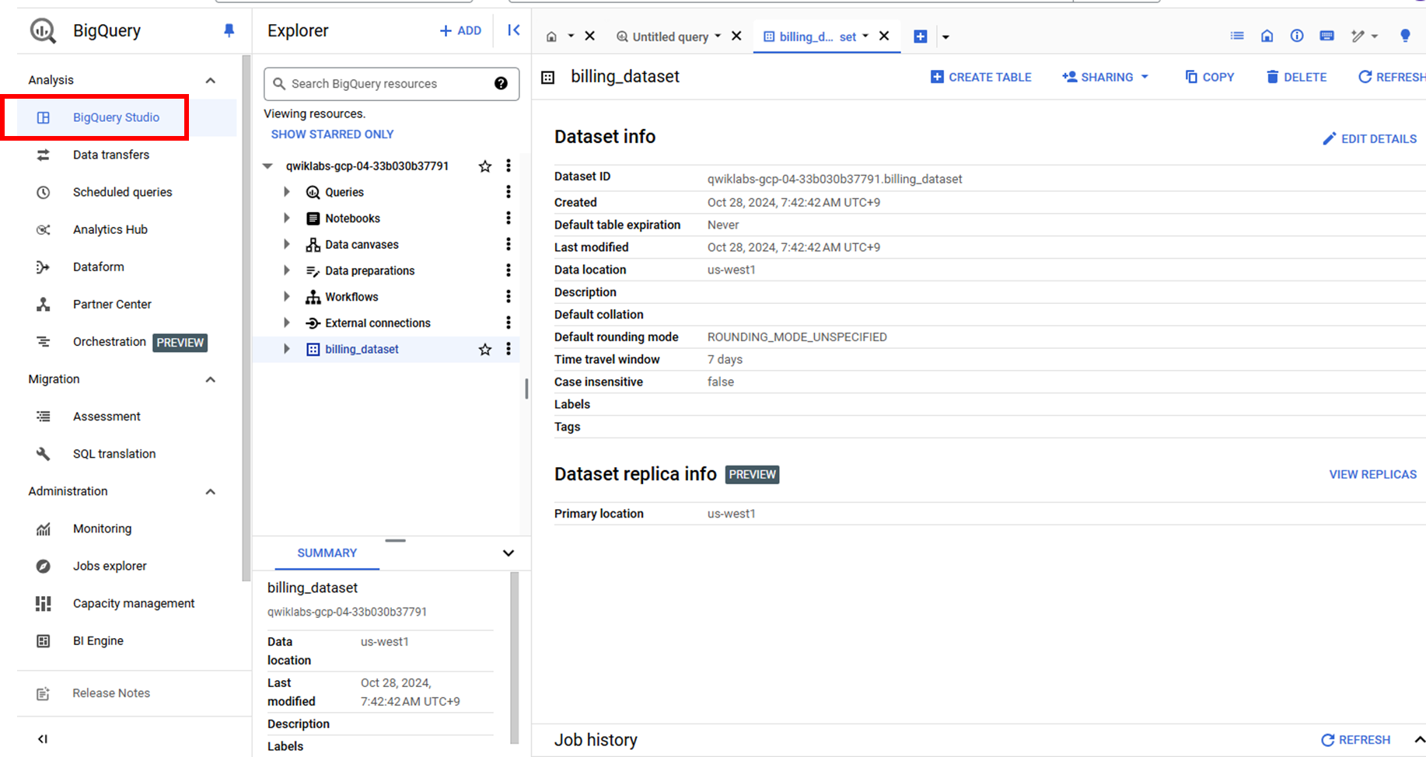Open Partner Center
This screenshot has width=1426, height=757.
[x=112, y=304]
